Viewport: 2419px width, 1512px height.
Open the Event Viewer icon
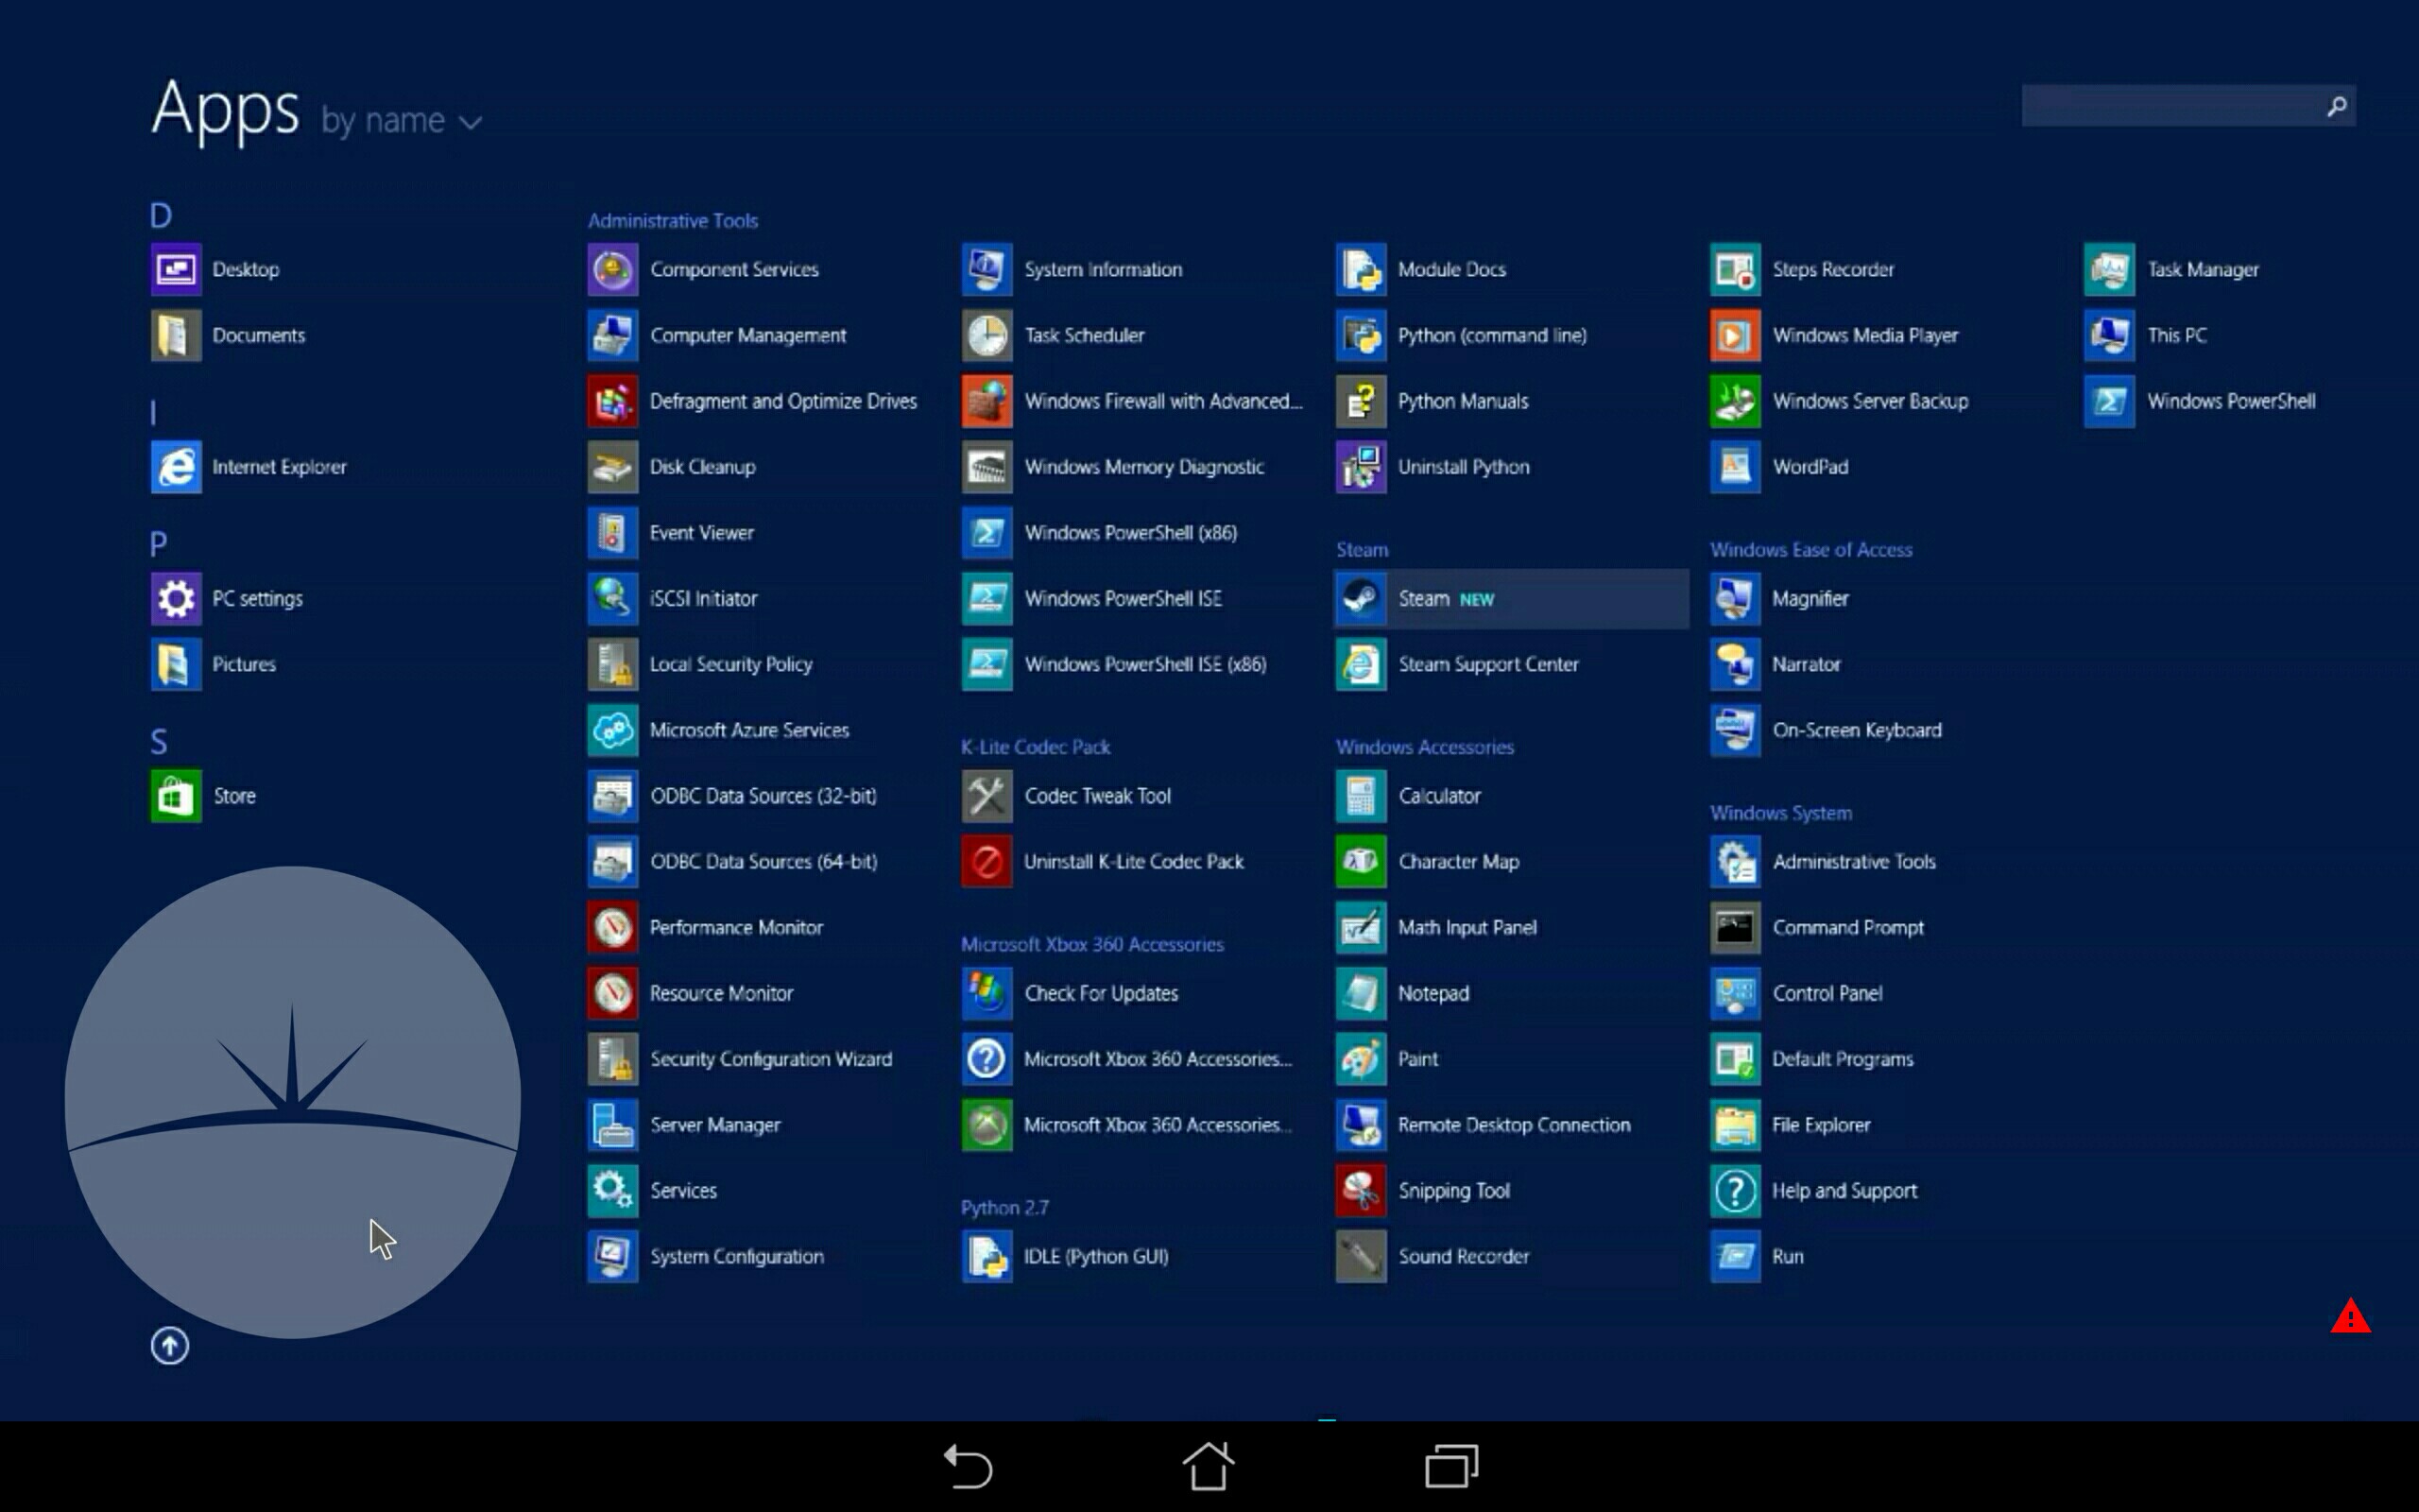[611, 533]
